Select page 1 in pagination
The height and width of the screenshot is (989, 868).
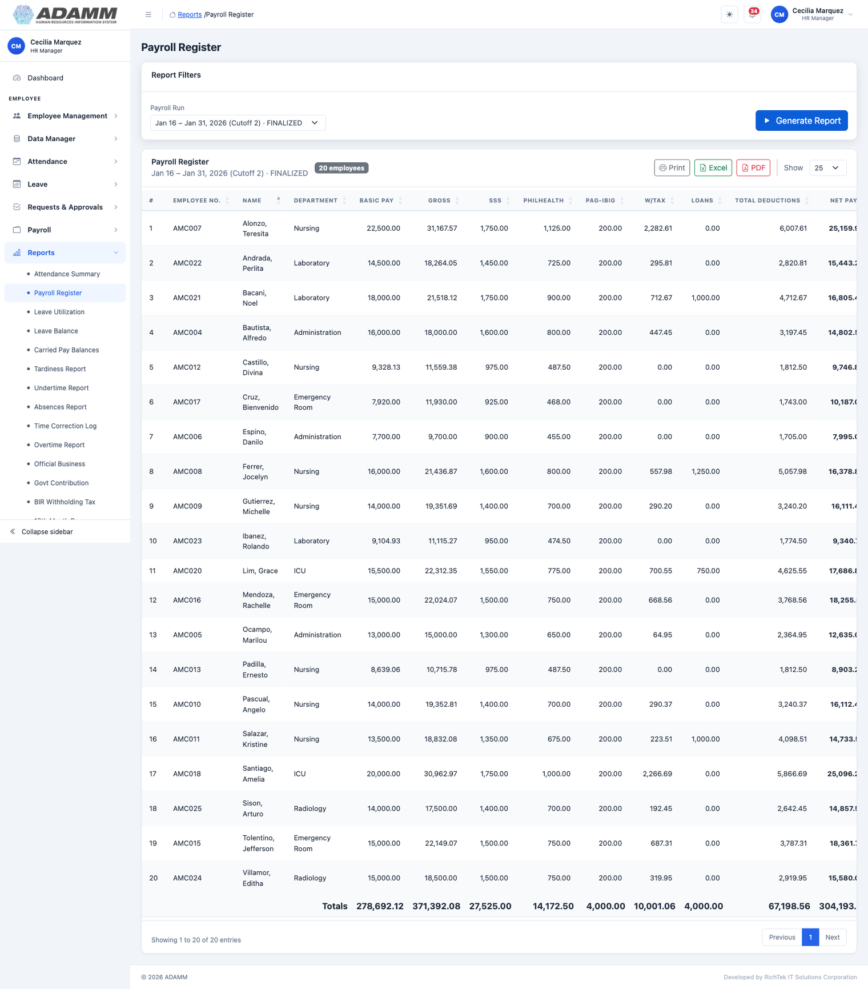pyautogui.click(x=810, y=937)
